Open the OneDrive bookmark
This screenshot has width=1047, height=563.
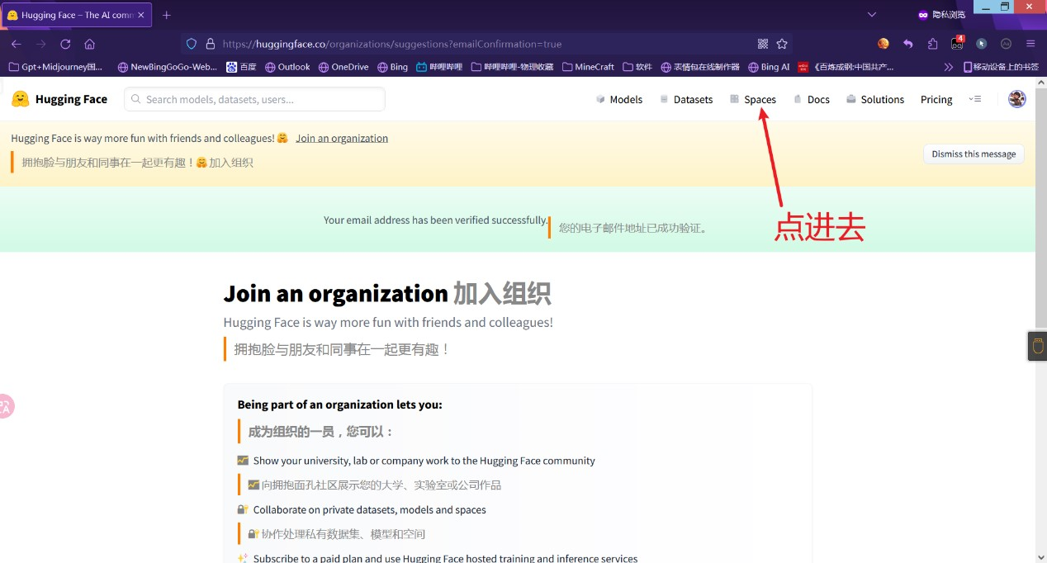coord(343,67)
